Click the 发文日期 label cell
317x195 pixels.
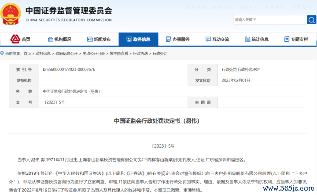pos(203,80)
